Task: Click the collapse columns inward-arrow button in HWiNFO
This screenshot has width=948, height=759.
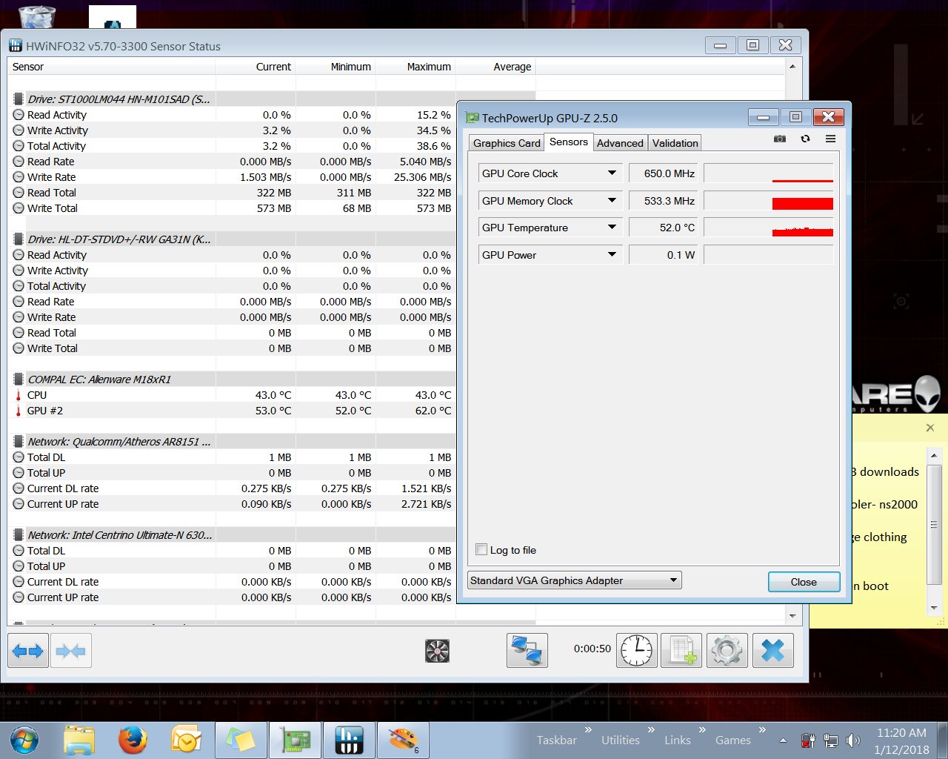Action: 71,651
